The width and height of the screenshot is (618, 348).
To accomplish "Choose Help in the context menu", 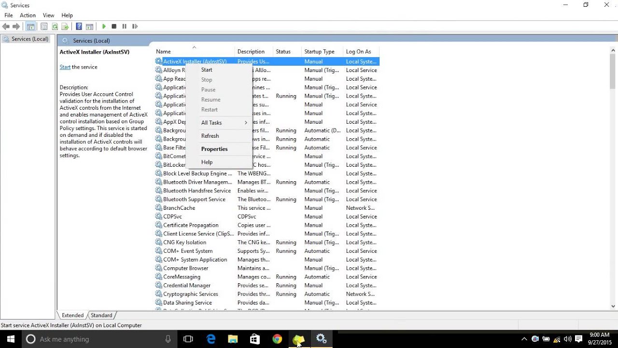I will pyautogui.click(x=219, y=162).
